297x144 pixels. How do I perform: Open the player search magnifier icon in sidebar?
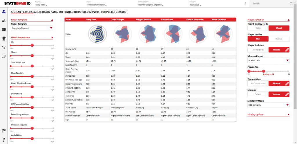tap(3, 56)
